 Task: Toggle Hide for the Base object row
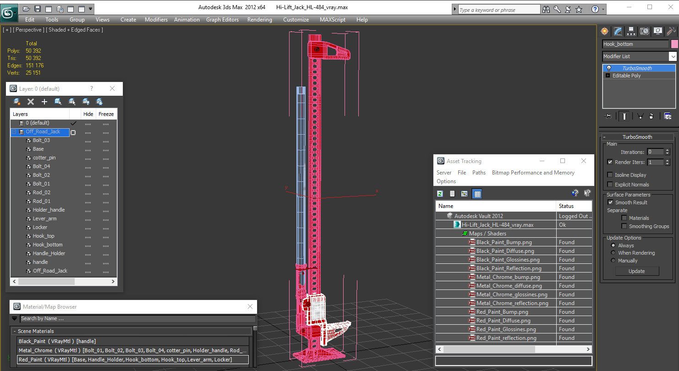coord(88,149)
